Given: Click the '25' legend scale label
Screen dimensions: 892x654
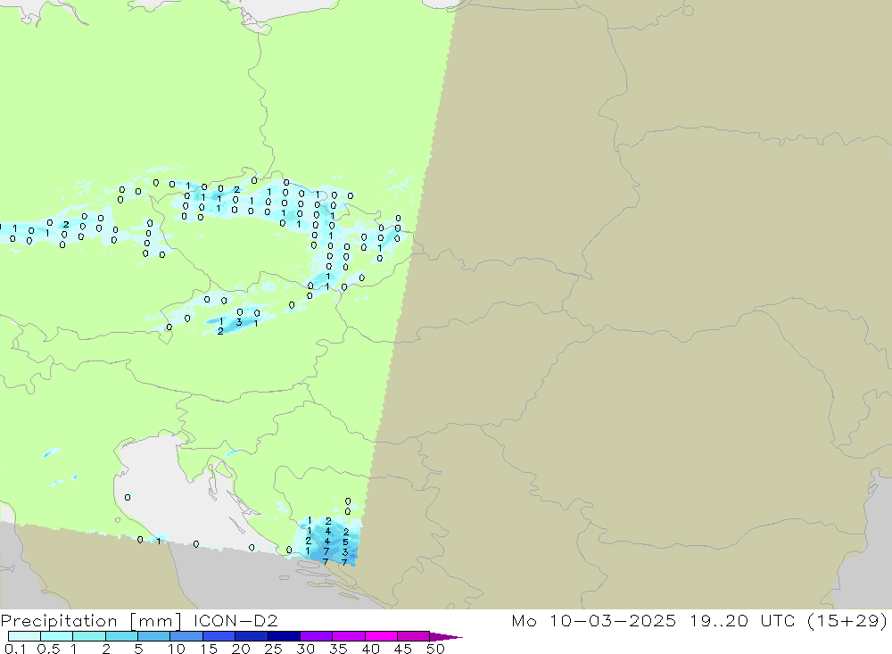Looking at the screenshot, I should coord(273,649).
